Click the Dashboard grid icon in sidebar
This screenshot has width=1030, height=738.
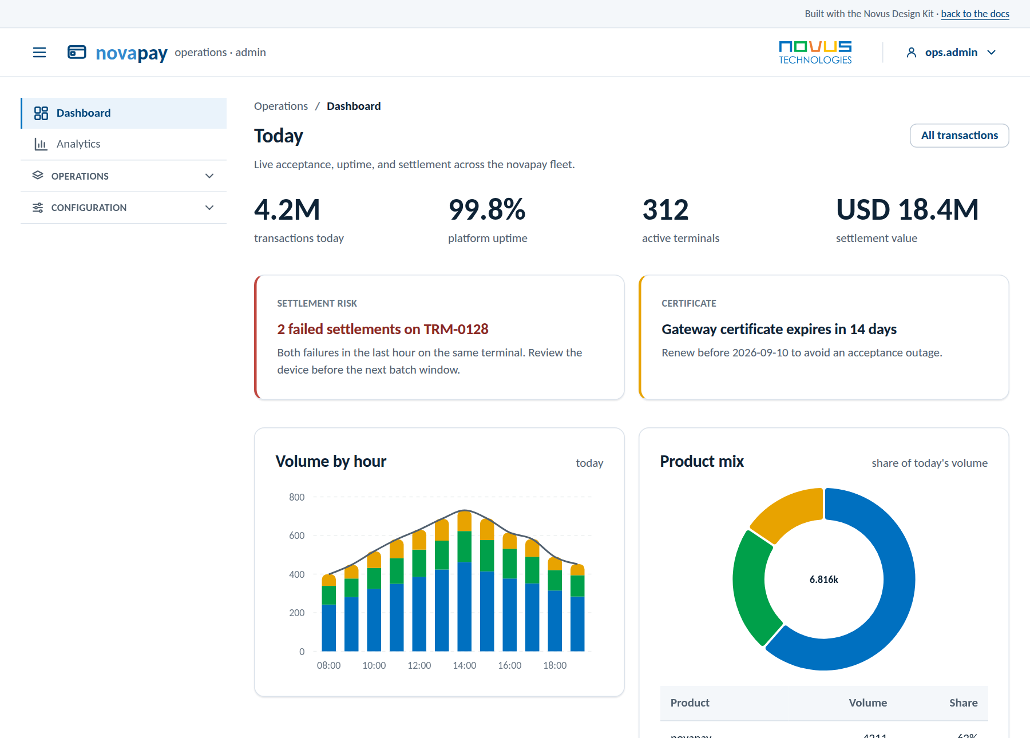point(41,113)
